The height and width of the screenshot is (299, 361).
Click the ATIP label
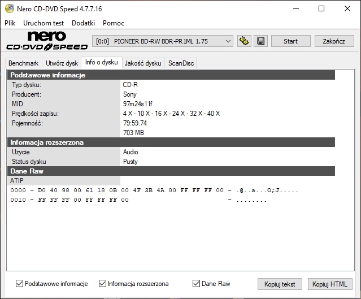[x=16, y=181]
